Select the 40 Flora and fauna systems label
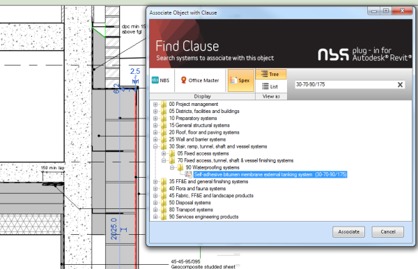Viewport: 418px width, 269px height. tap(197, 189)
